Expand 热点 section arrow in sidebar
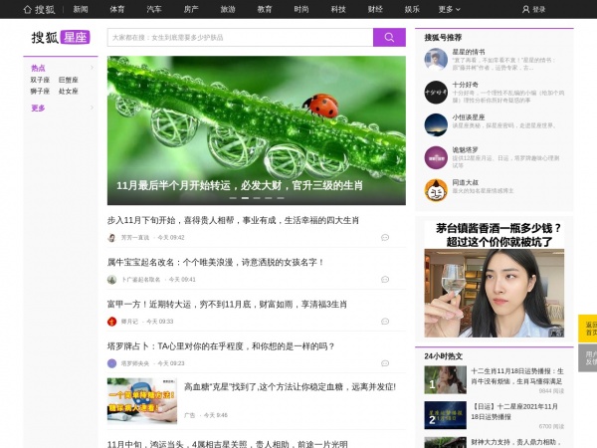Image resolution: width=597 pixels, height=448 pixels. [93, 68]
